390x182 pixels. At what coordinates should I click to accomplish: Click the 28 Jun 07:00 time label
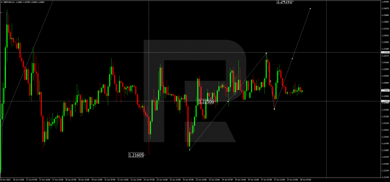(306, 180)
